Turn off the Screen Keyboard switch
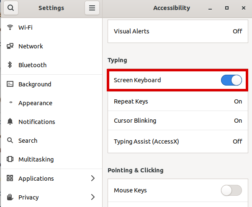 (x=231, y=80)
